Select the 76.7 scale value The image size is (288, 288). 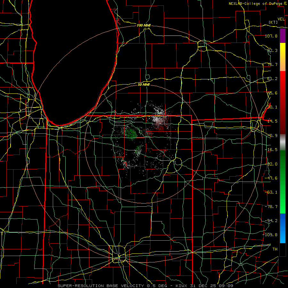tap(272, 64)
